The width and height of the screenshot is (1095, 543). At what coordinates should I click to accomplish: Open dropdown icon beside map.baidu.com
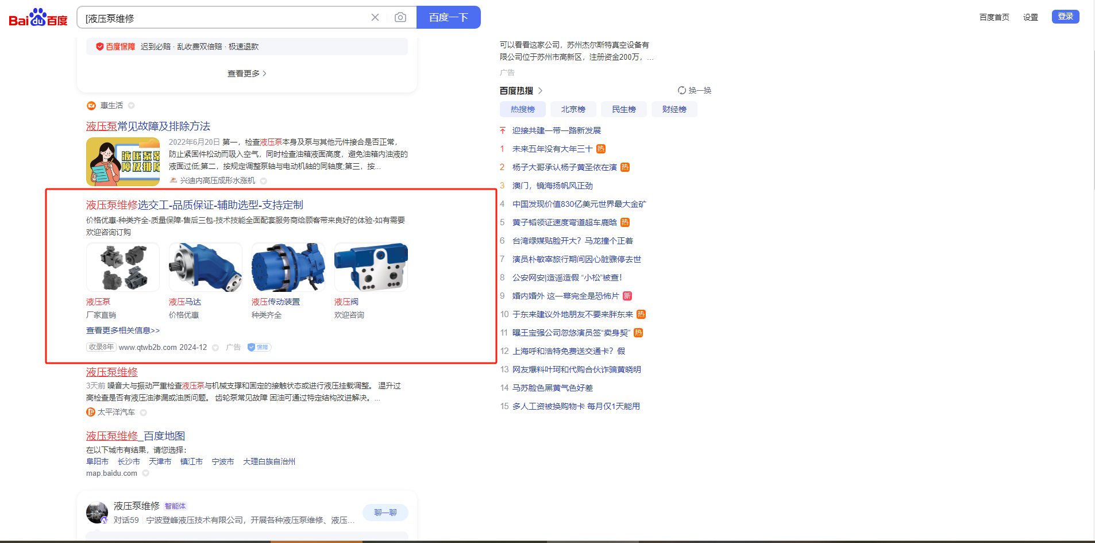(146, 473)
